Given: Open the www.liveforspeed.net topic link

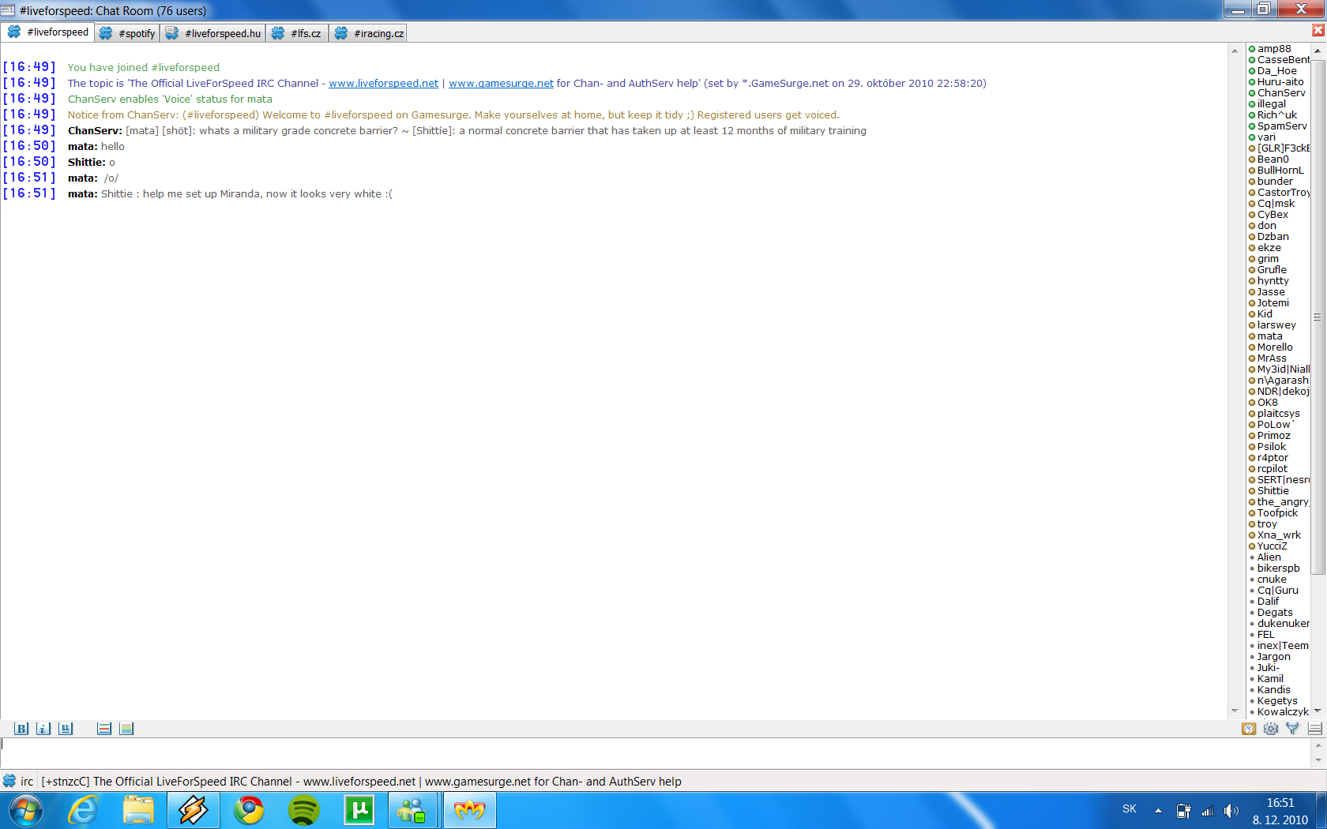Looking at the screenshot, I should coord(383,83).
